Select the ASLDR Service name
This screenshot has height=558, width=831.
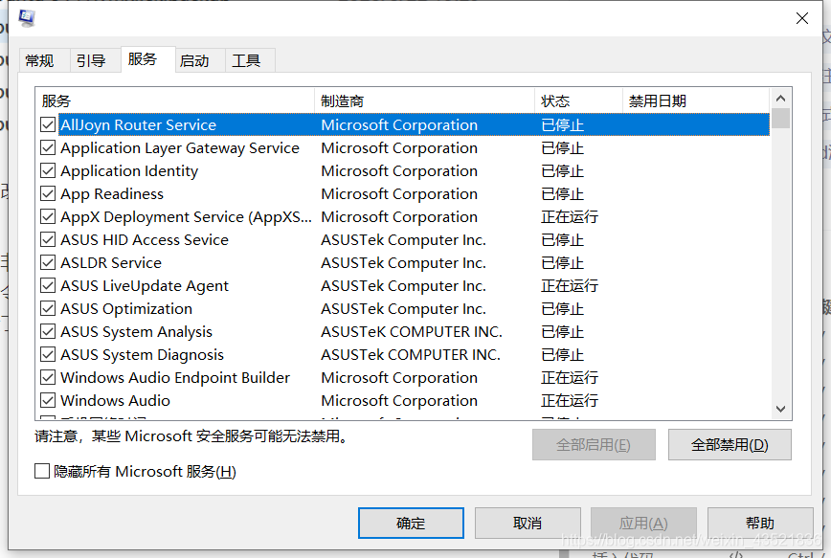click(111, 263)
